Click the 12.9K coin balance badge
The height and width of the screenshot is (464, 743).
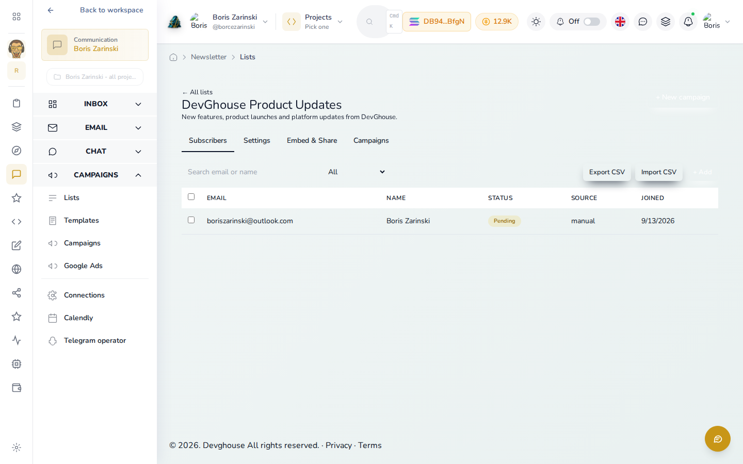click(497, 22)
